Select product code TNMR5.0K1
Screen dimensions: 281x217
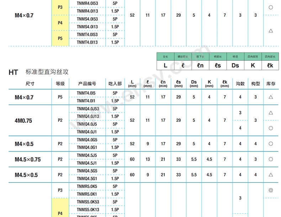86,194
